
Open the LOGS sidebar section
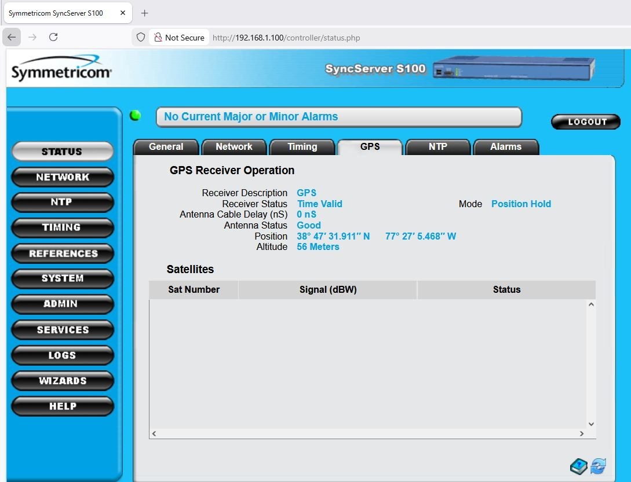(63, 355)
